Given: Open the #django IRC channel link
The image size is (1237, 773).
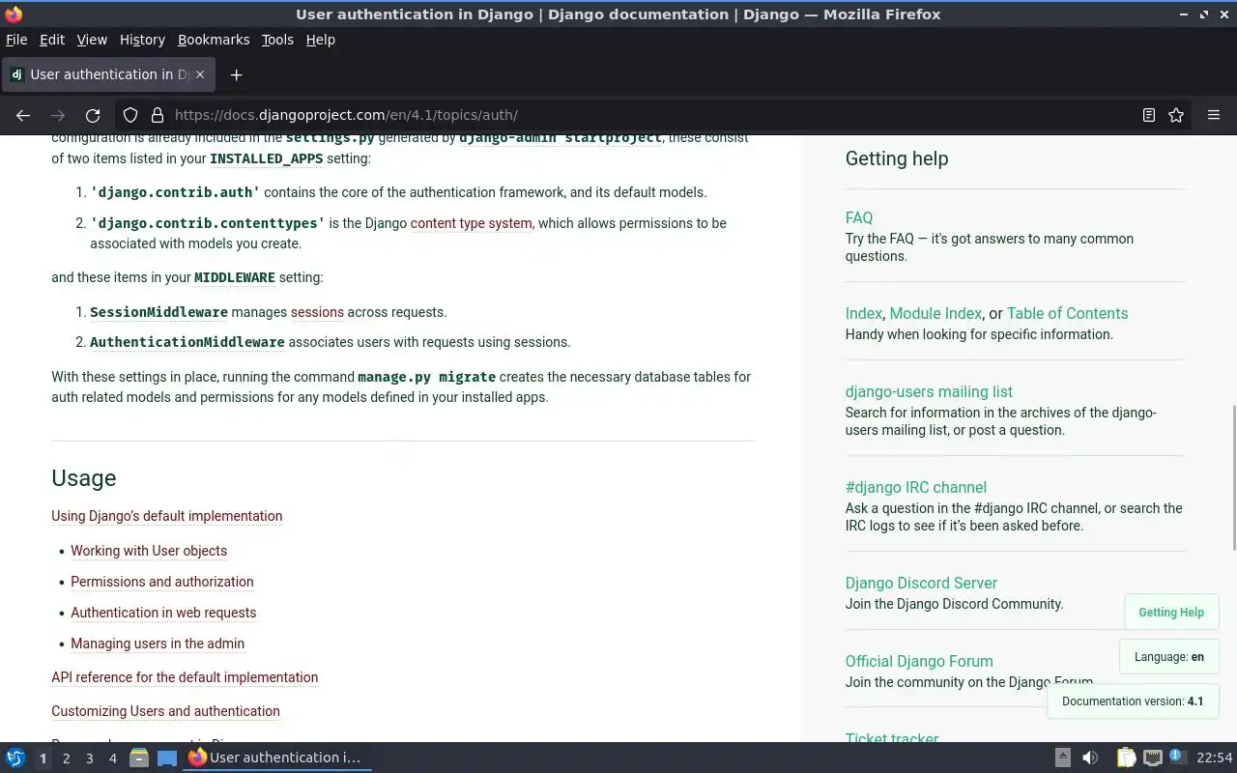Looking at the screenshot, I should 915,488.
